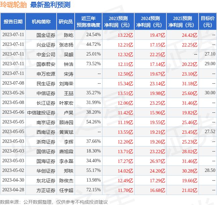Image resolution: width=217 pixels, height=205 pixels.
Task: Click report date 2023-07-08
Action: point(13,83)
